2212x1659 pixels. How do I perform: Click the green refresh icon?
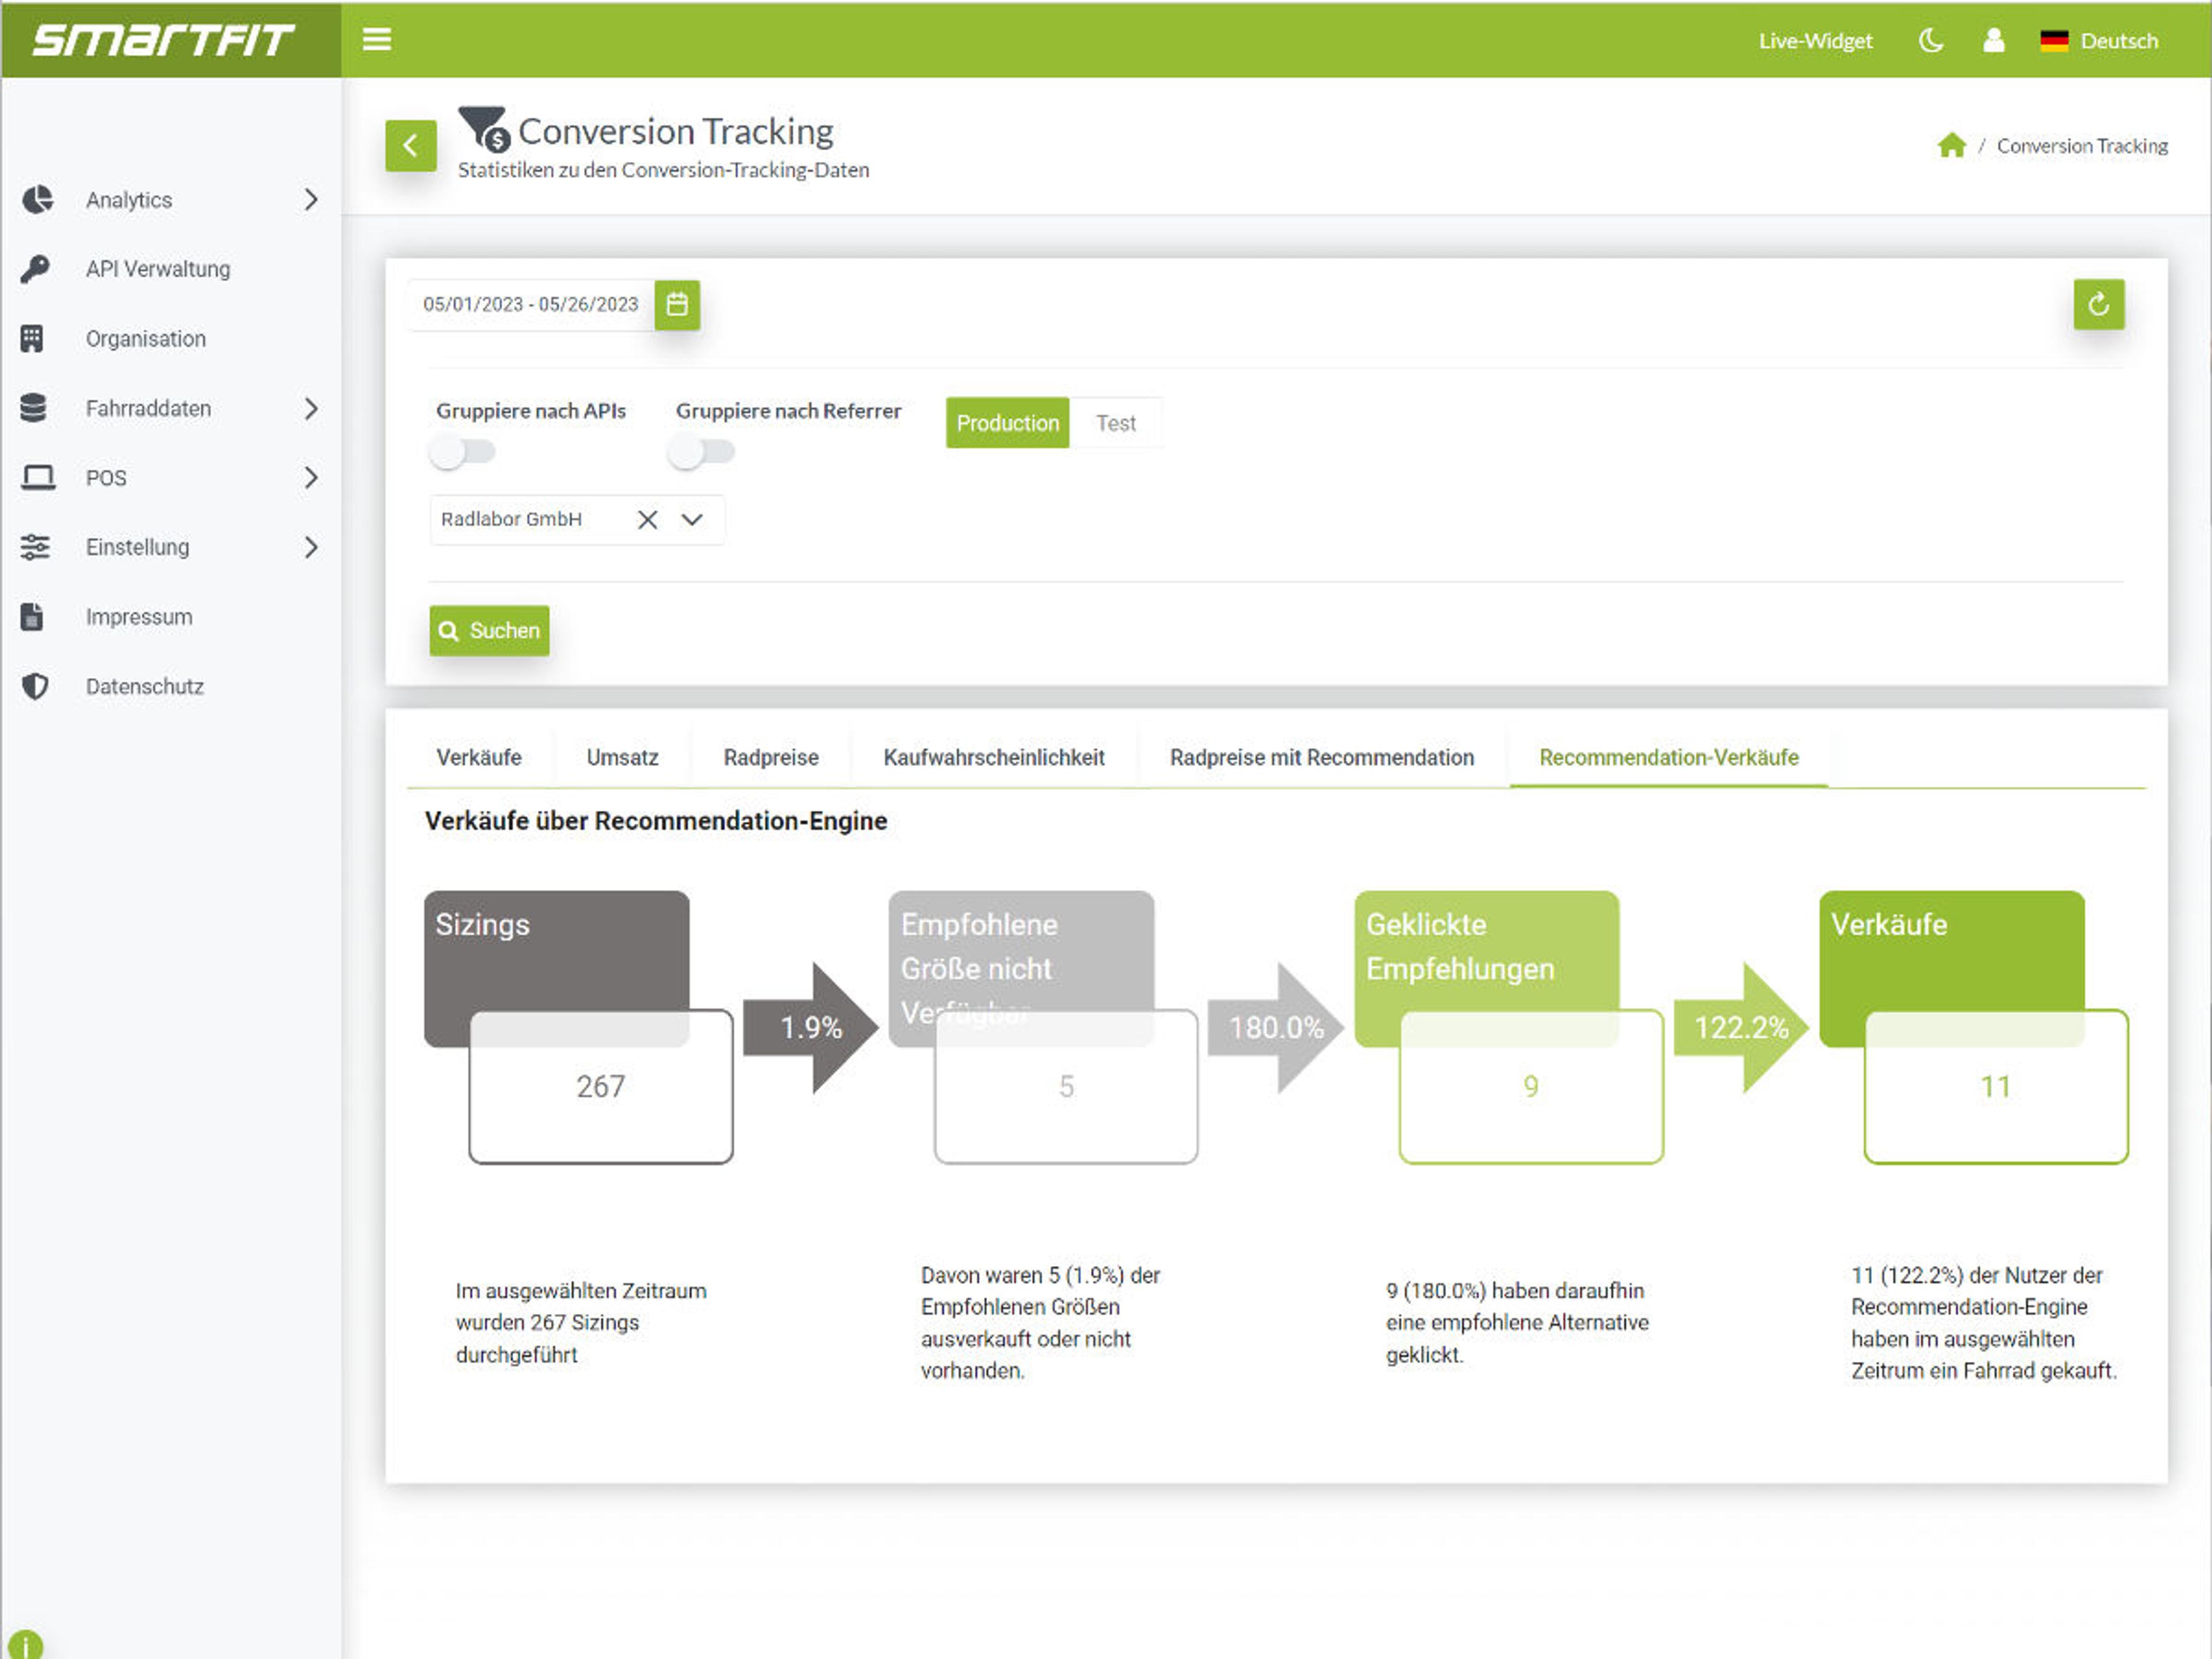pyautogui.click(x=2098, y=304)
